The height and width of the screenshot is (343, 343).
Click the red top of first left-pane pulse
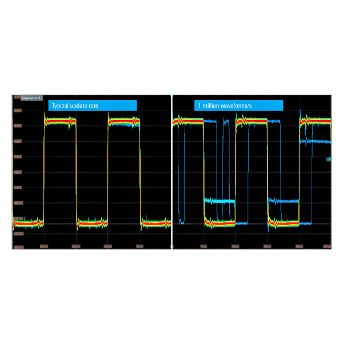click(59, 121)
